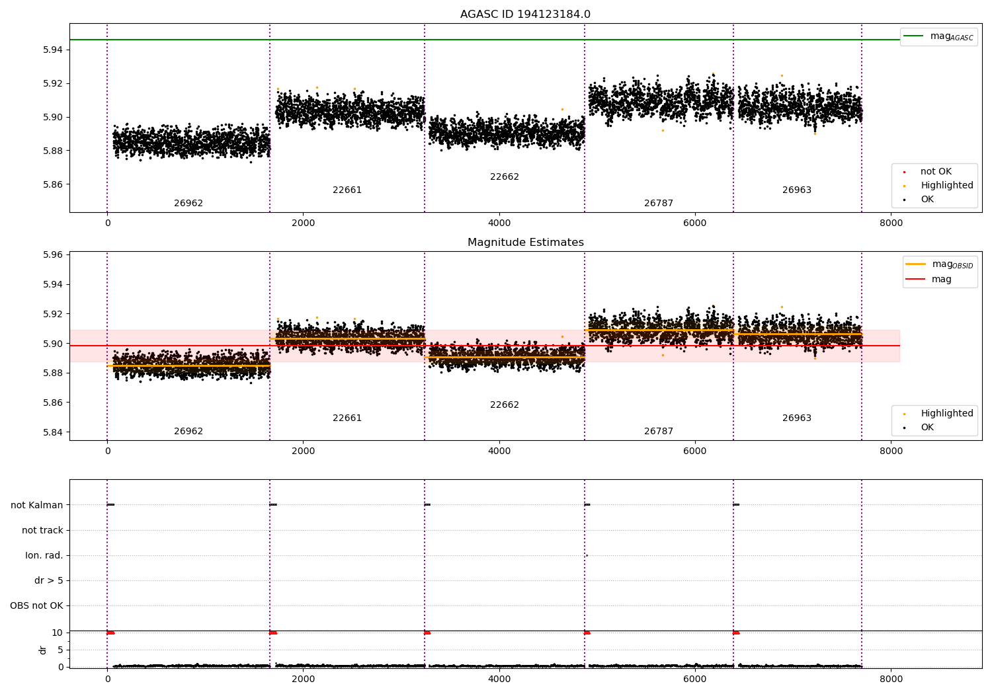Click the dr y-axis label in bottom panel
This screenshot has width=992, height=694.
pos(43,650)
